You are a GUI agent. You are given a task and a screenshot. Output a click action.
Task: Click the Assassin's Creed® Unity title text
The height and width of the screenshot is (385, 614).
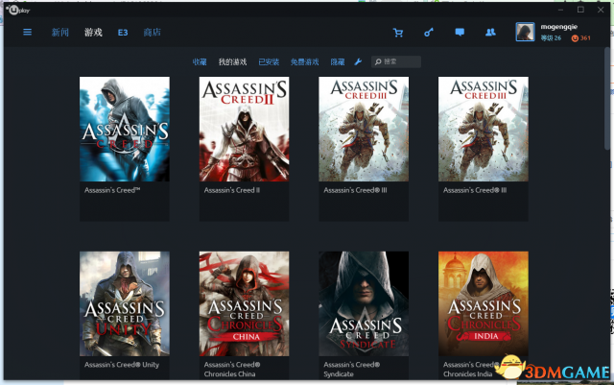pos(122,365)
